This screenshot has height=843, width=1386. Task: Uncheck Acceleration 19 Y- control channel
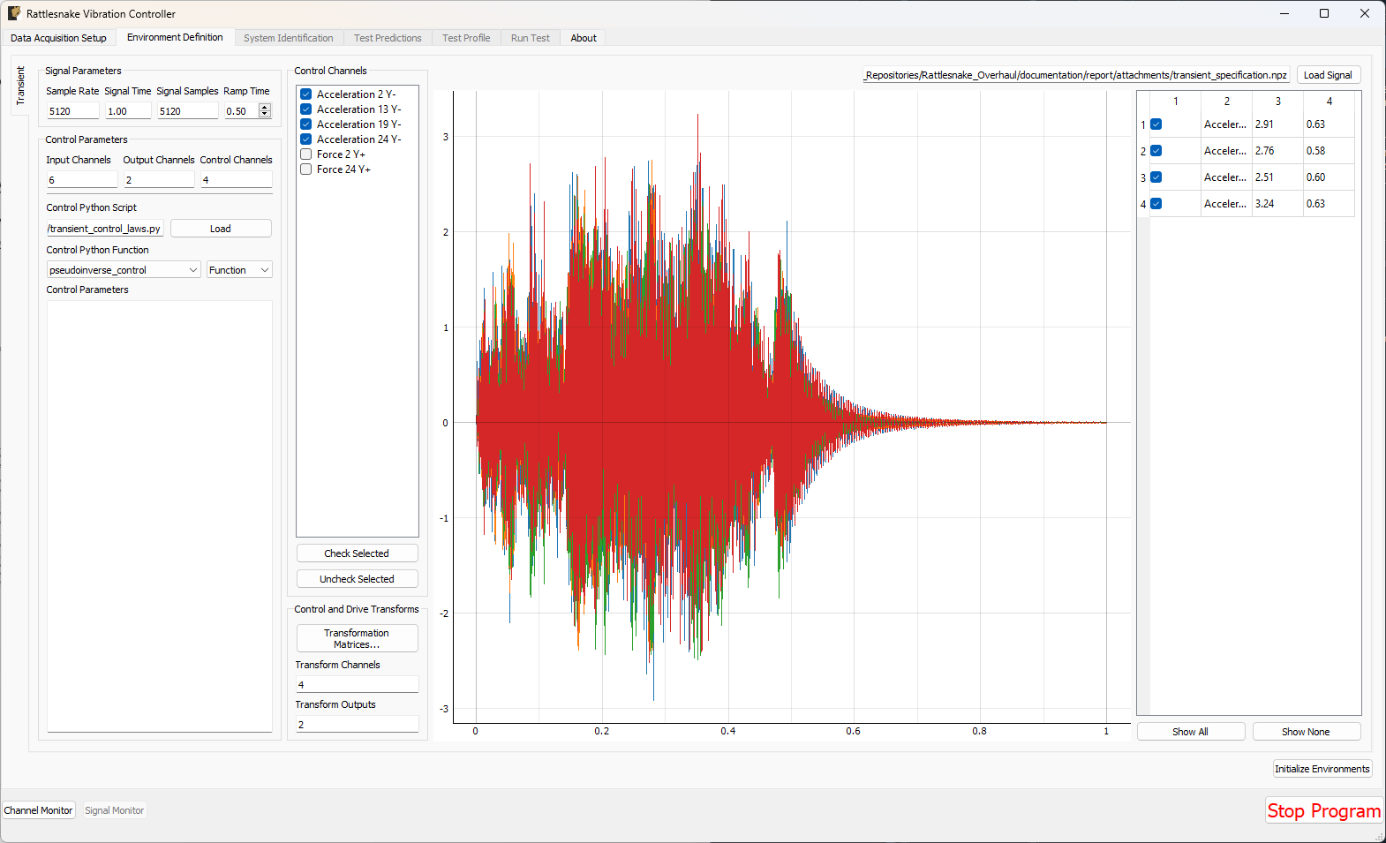click(305, 124)
